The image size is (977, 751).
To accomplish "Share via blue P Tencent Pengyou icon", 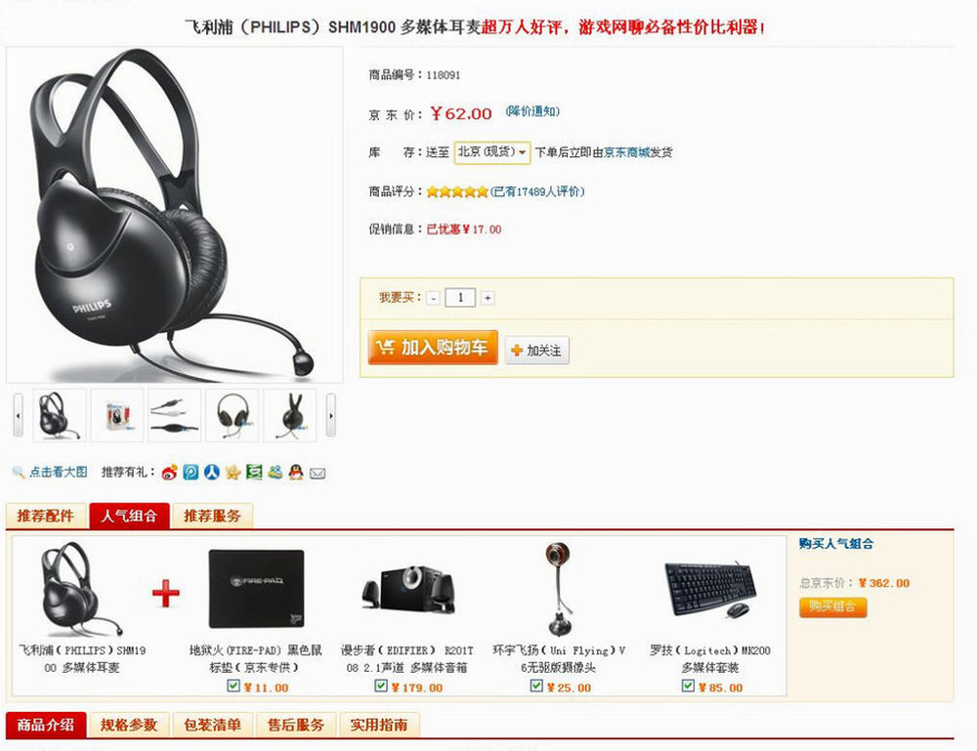I will pos(191,472).
